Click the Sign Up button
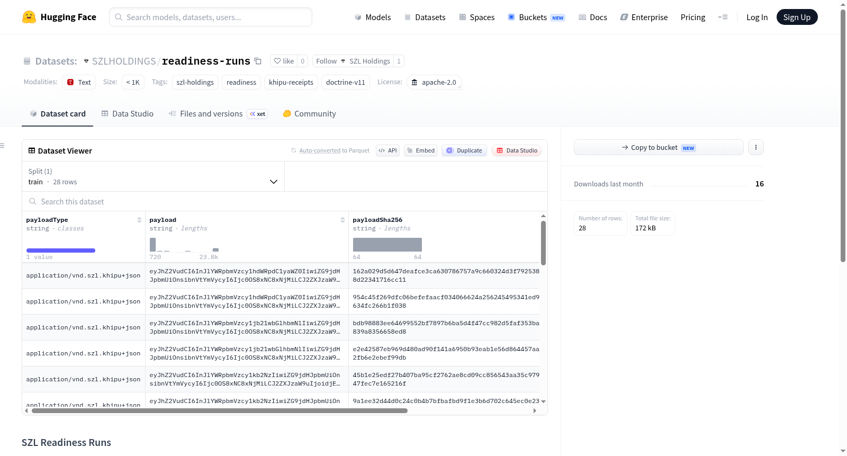Image resolution: width=847 pixels, height=456 pixels. pyautogui.click(x=797, y=17)
